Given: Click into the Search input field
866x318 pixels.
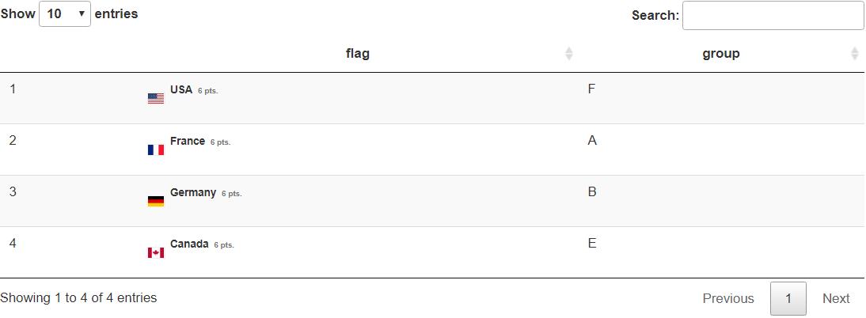Looking at the screenshot, I should [773, 16].
